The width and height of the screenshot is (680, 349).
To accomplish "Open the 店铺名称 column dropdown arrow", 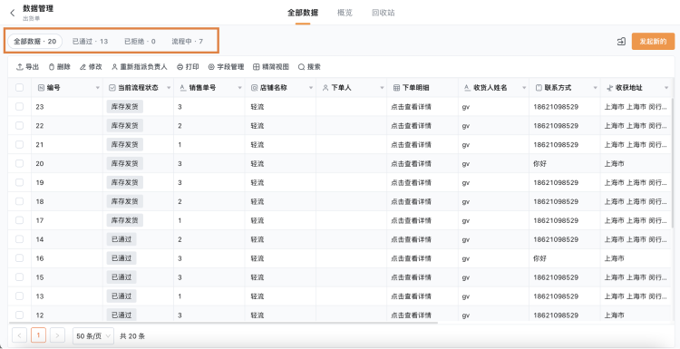I will point(311,88).
